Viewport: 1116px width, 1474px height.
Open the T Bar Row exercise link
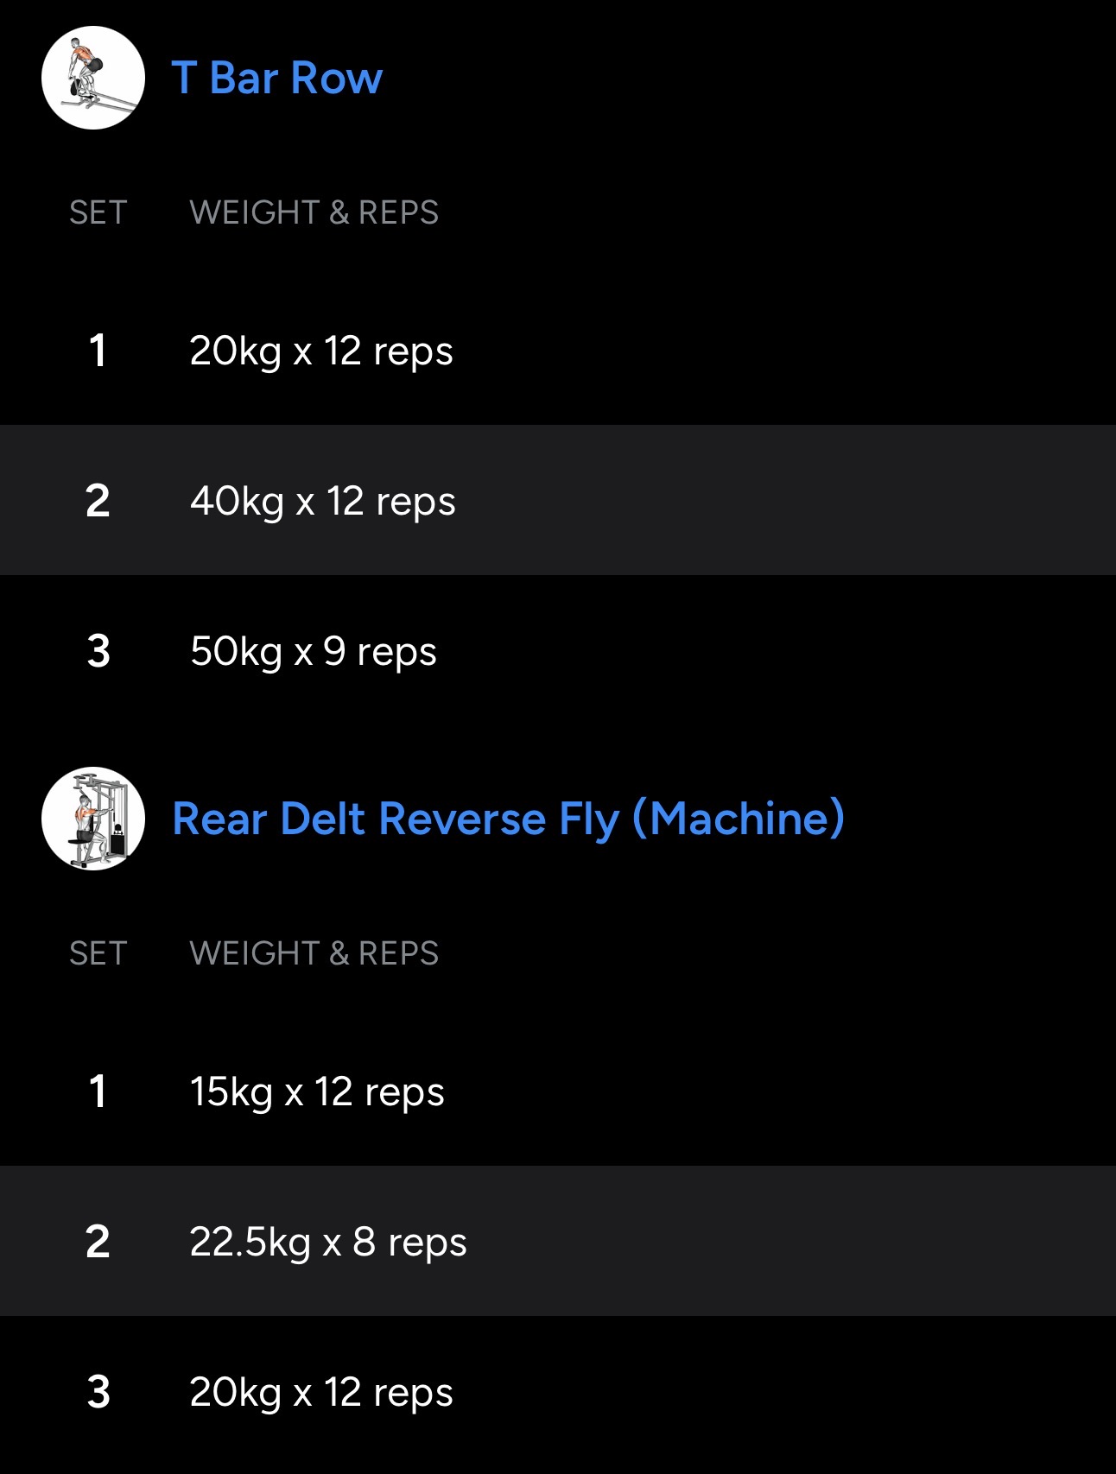(x=277, y=78)
